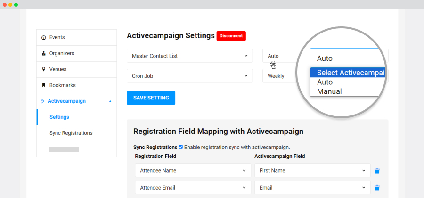
Task: Toggle Enable registration sync checkbox
Action: [x=180, y=147]
